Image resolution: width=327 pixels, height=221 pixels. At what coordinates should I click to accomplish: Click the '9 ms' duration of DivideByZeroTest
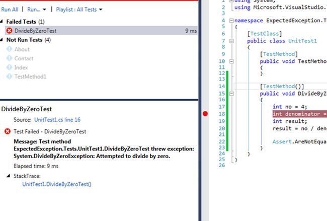191,31
